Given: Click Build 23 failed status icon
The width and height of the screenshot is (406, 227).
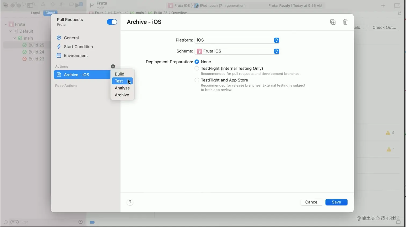Looking at the screenshot, I should (24, 59).
